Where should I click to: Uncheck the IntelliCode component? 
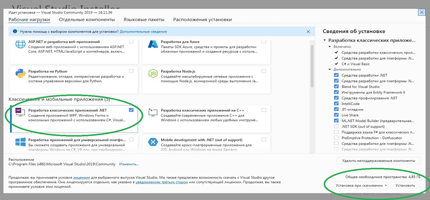click(336, 104)
